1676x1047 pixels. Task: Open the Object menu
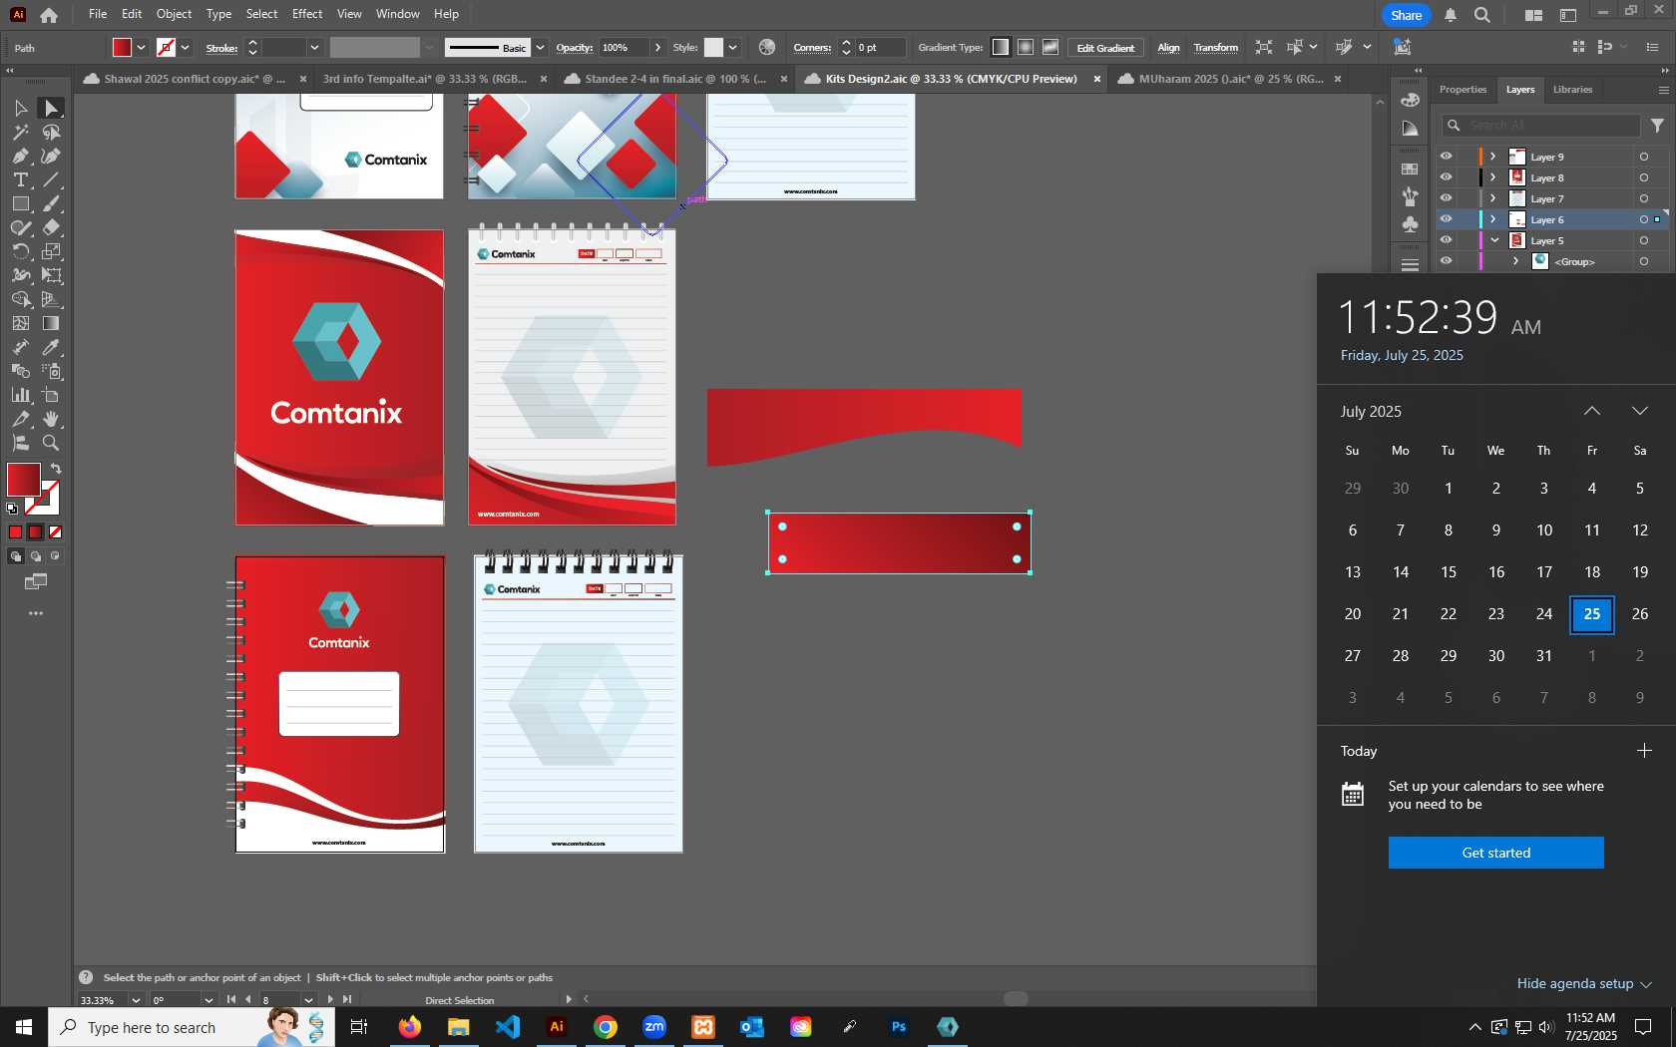coord(174,14)
